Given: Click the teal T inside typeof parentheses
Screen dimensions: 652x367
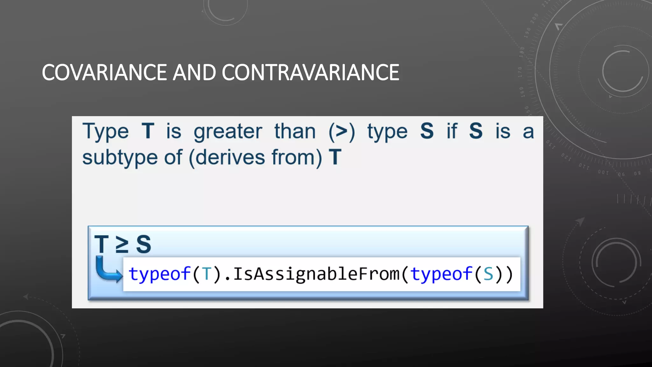Looking at the screenshot, I should tap(207, 274).
